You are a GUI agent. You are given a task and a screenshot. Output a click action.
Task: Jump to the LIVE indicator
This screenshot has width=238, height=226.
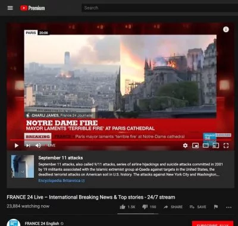click(x=51, y=146)
